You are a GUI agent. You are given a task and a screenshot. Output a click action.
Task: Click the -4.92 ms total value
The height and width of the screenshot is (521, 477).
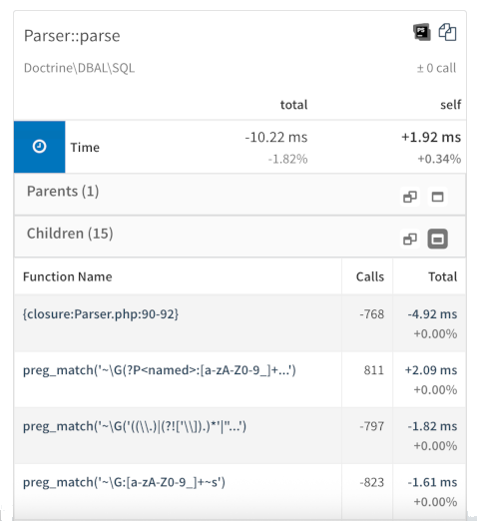(432, 314)
